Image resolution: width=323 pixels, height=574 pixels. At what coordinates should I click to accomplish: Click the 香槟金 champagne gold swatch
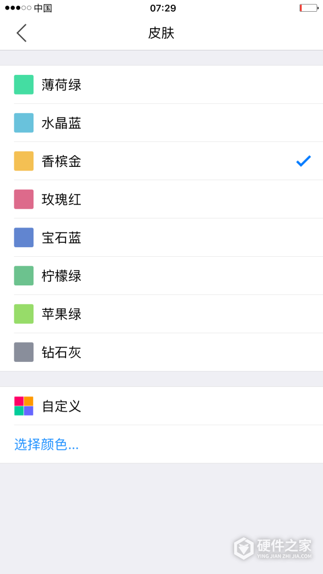(x=23, y=161)
